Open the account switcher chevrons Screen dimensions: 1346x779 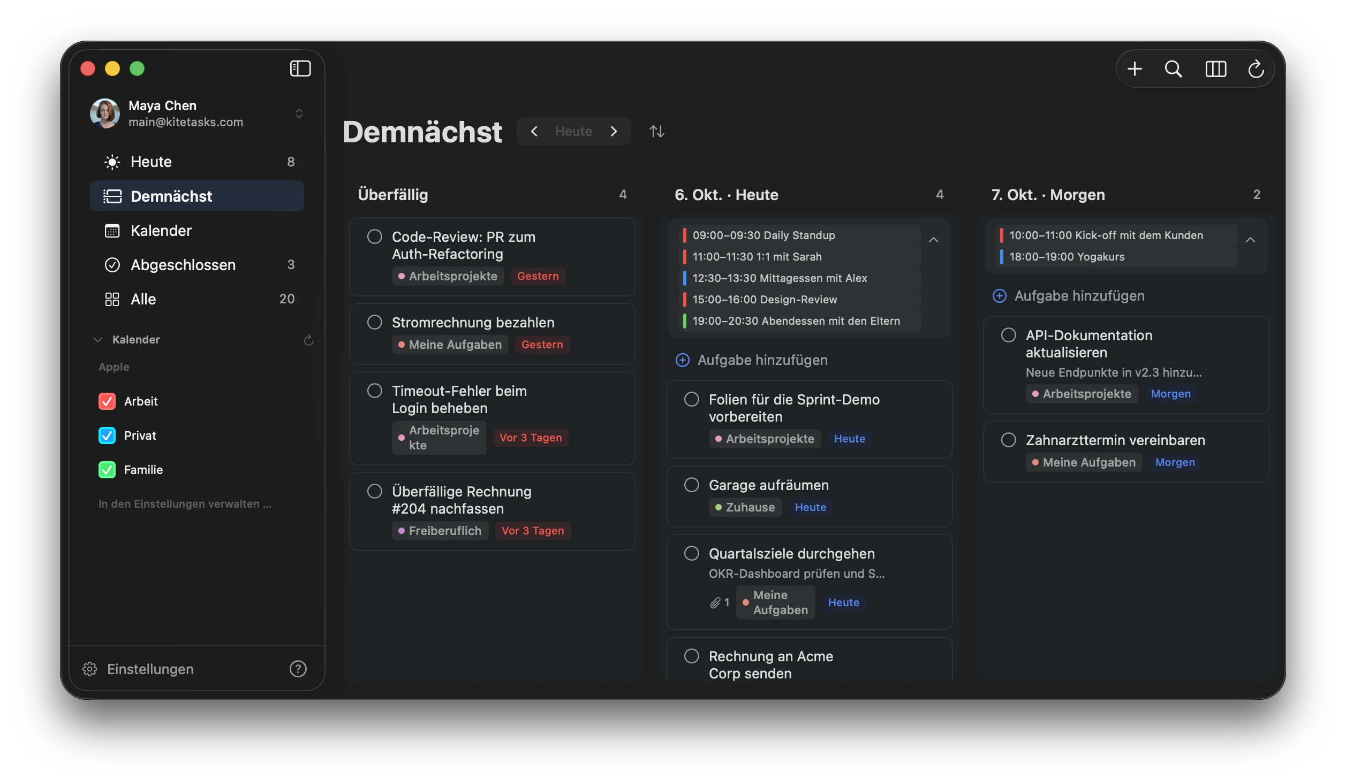[299, 113]
